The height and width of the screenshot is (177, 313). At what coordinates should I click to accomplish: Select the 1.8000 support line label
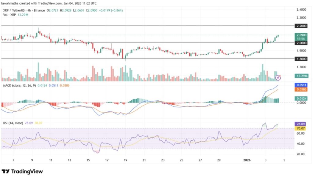click(301, 59)
